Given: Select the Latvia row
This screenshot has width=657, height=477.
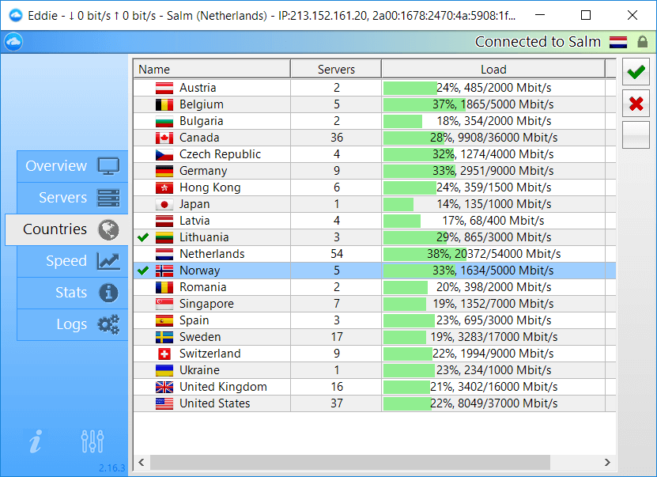Looking at the screenshot, I should coord(375,221).
